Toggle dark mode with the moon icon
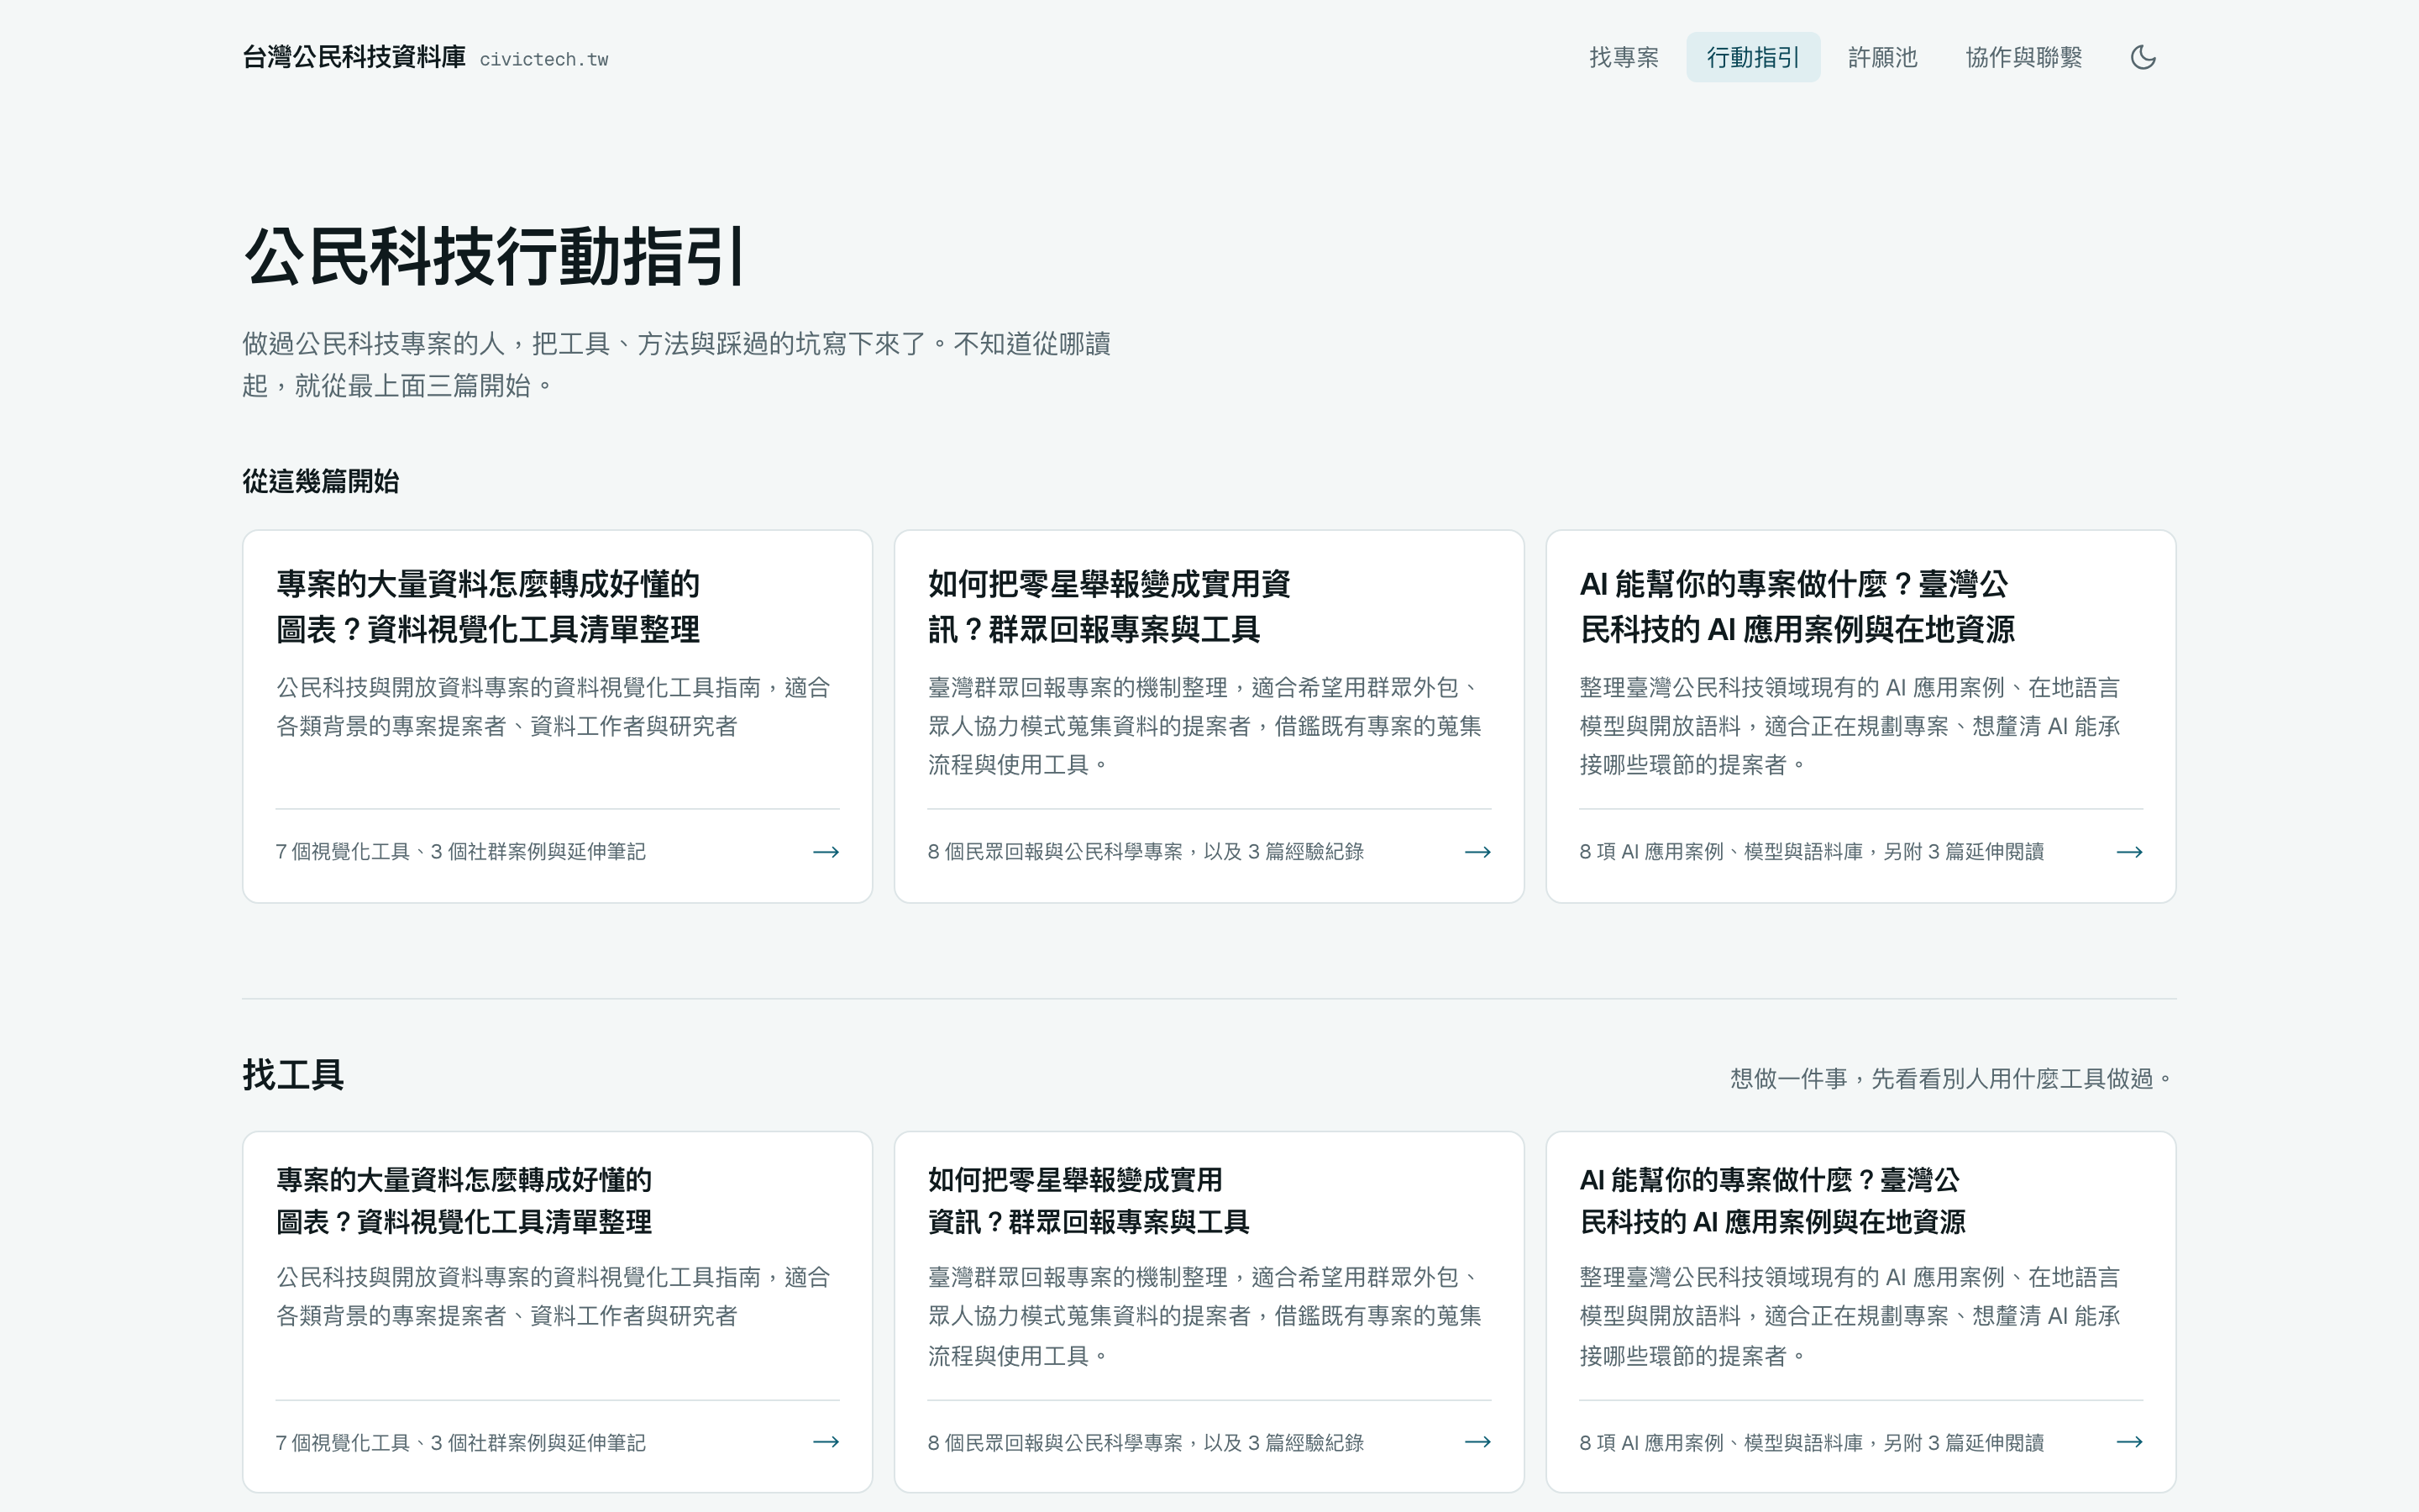The width and height of the screenshot is (2419, 1512). point(2144,57)
